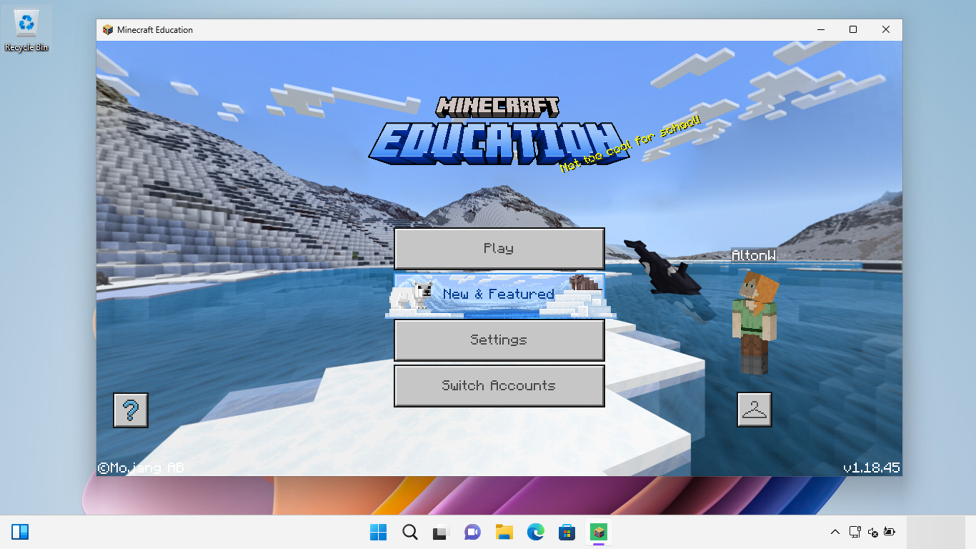
Task: Click the Help question mark icon
Action: pos(131,409)
